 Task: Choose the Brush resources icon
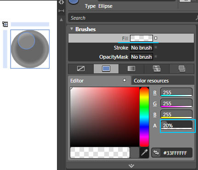[182, 69]
